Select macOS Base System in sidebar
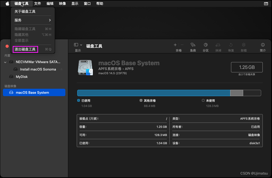The width and height of the screenshot is (272, 178). 34,92
